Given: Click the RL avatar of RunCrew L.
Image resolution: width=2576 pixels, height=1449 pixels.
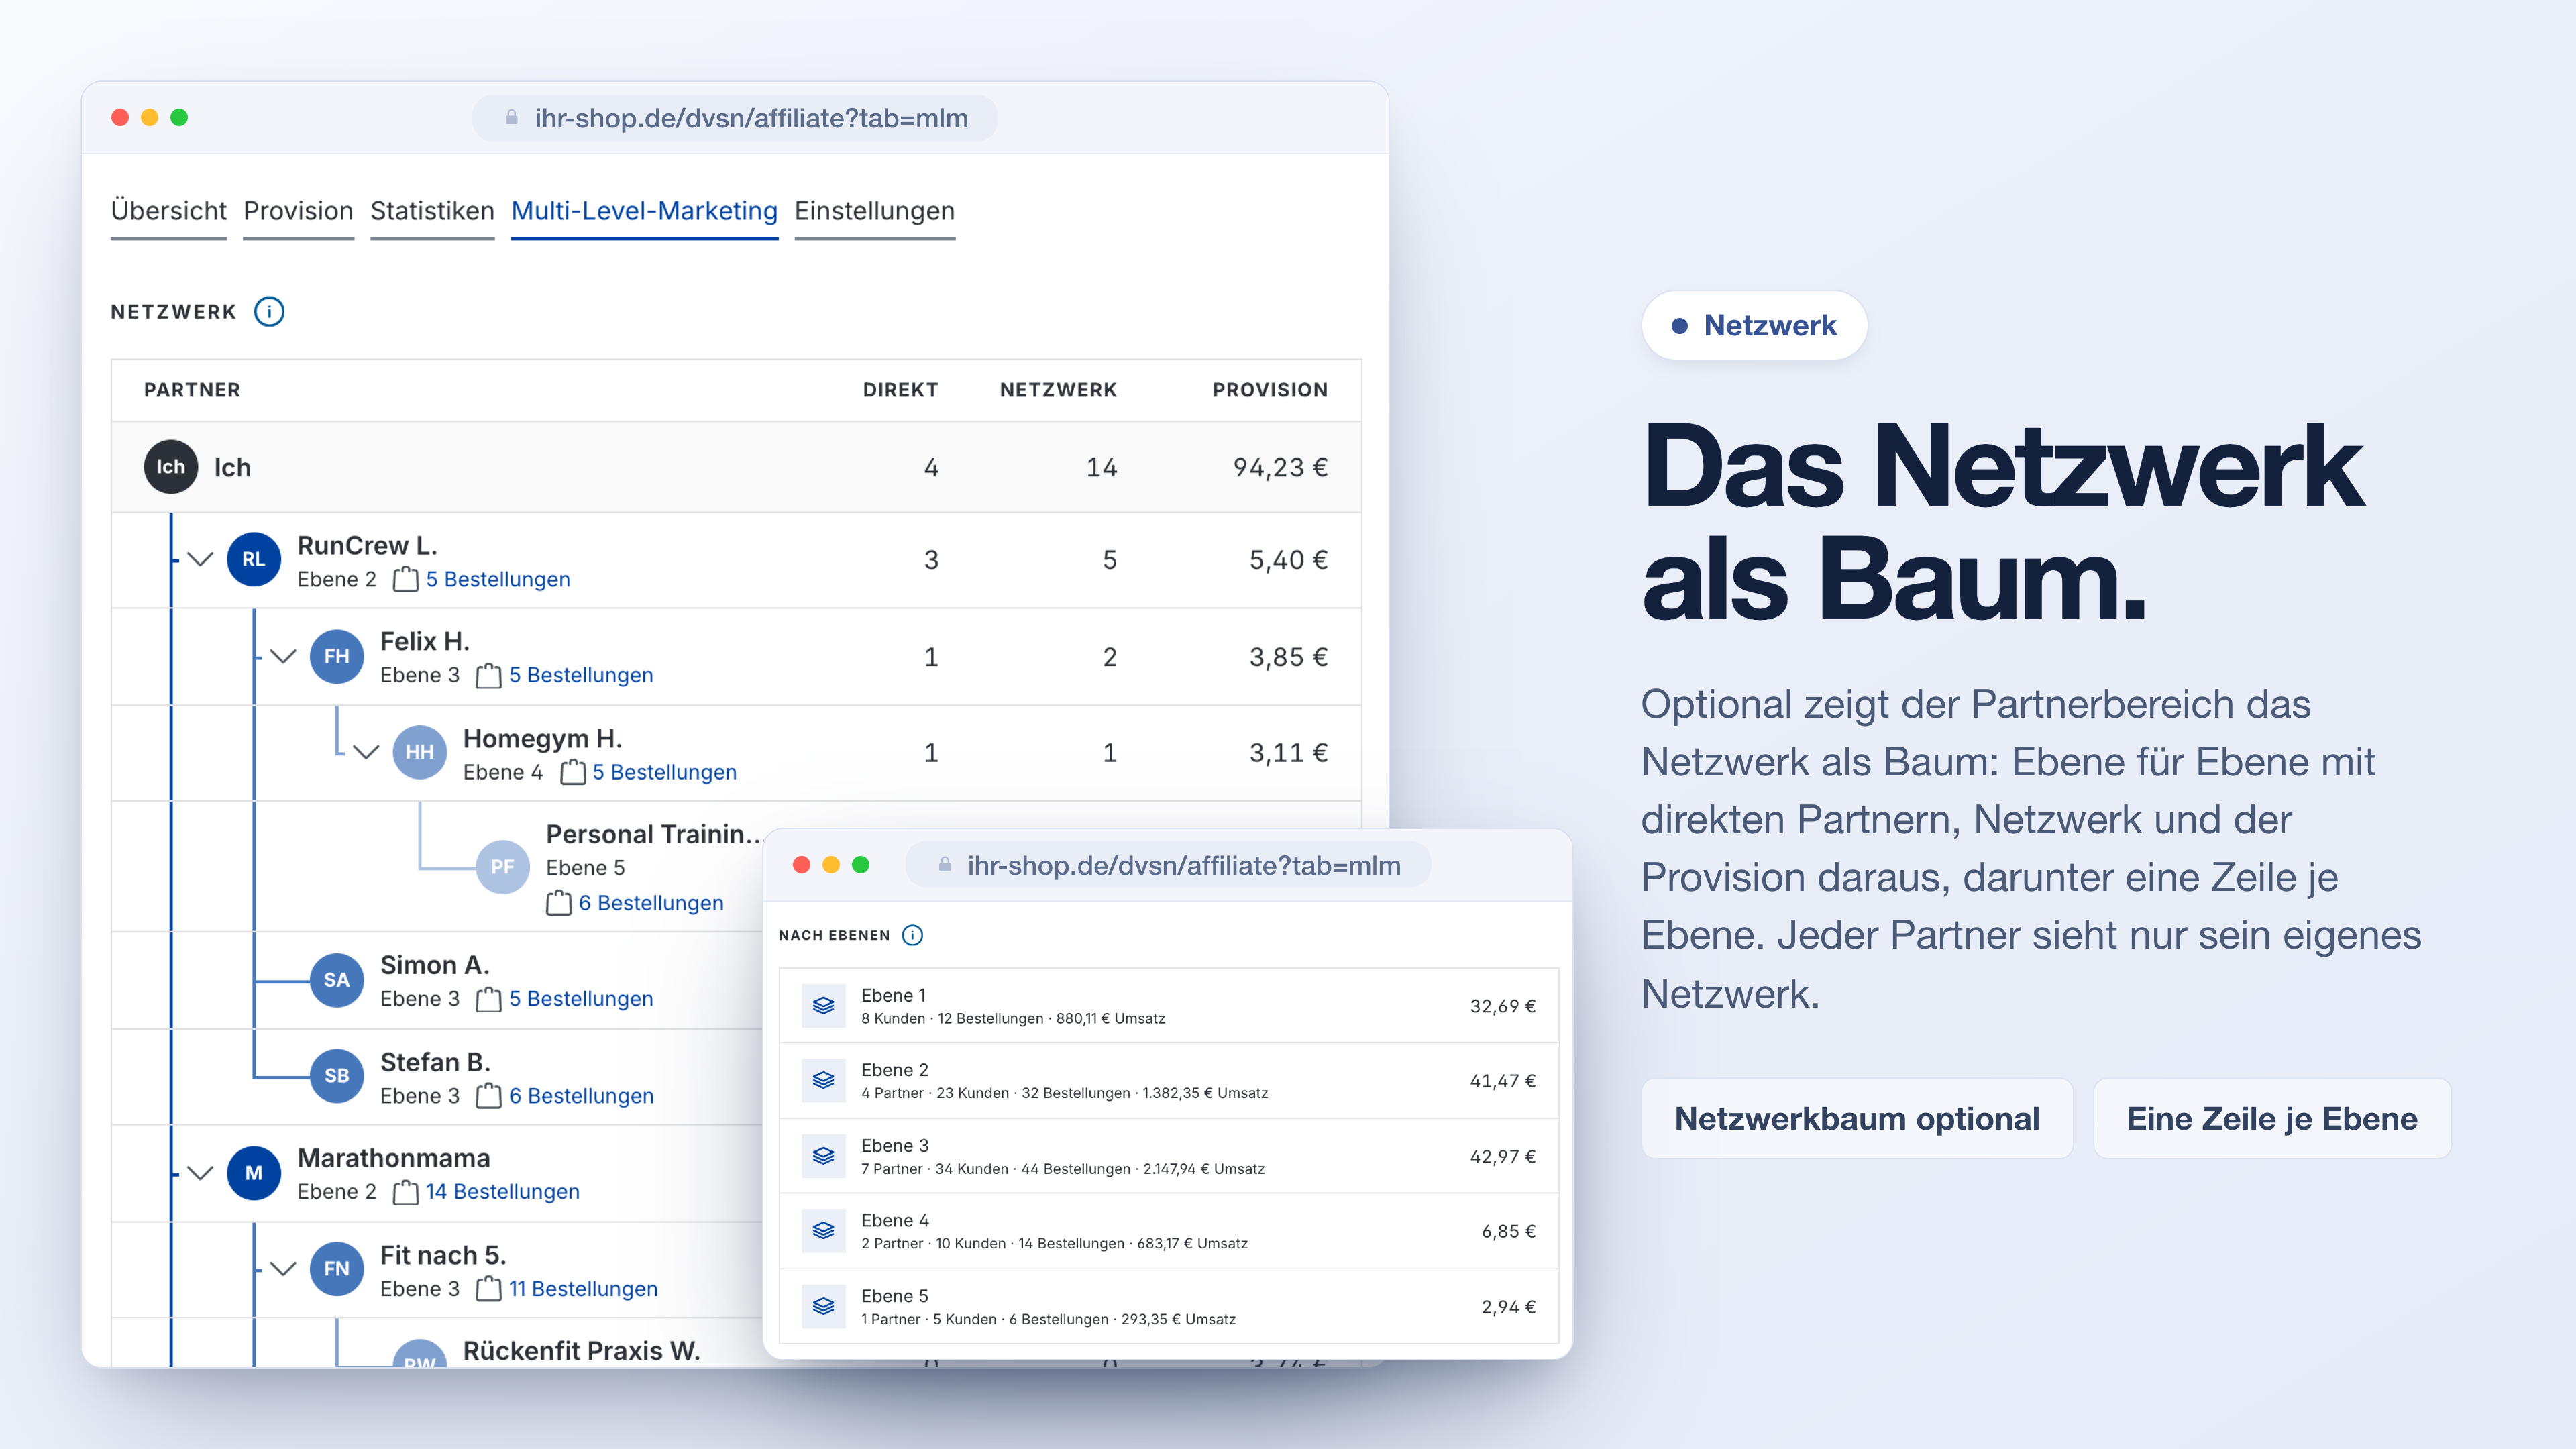Looking at the screenshot, I should pos(254,559).
